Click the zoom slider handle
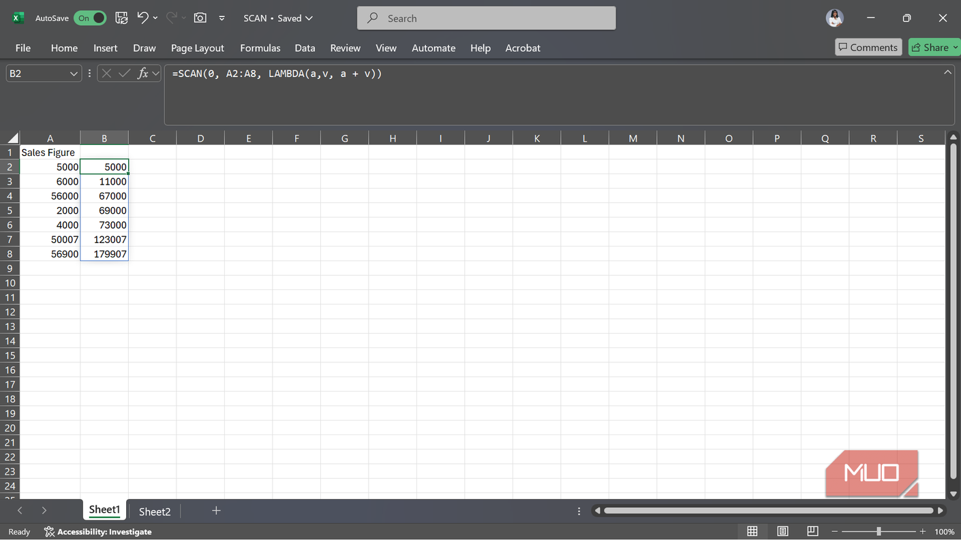961x540 pixels. [879, 531]
